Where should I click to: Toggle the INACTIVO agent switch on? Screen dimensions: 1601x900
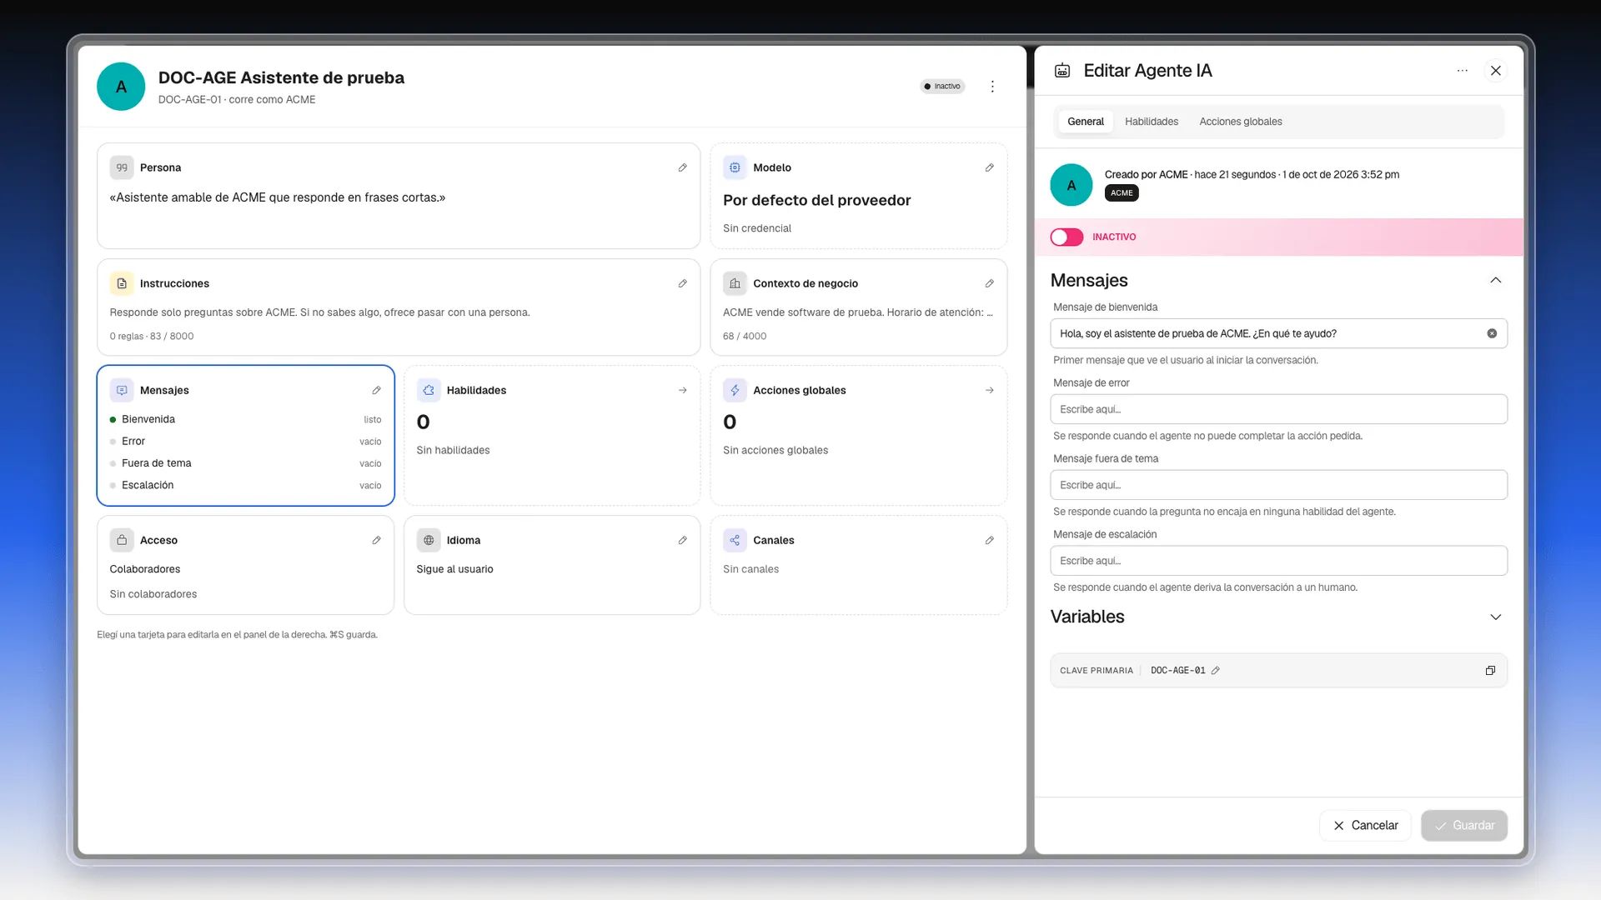(x=1066, y=237)
